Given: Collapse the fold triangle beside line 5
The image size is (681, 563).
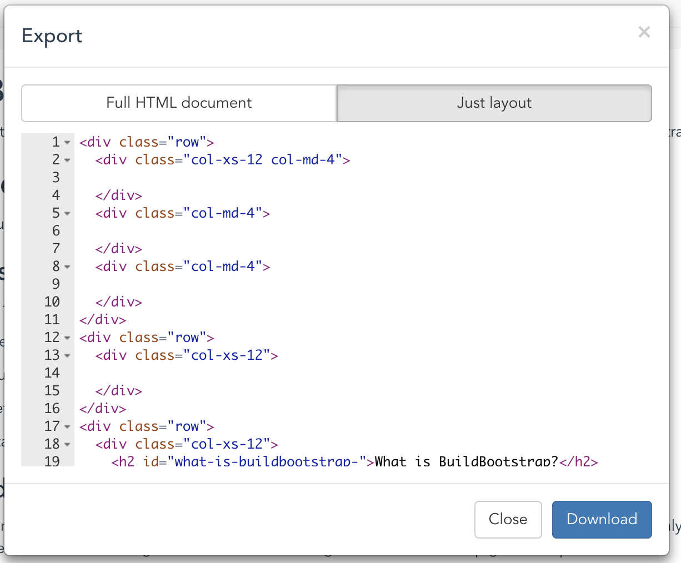Looking at the screenshot, I should (68, 214).
